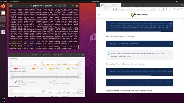
Task: Switch to the Processes tab
Action: (x=35, y=55)
